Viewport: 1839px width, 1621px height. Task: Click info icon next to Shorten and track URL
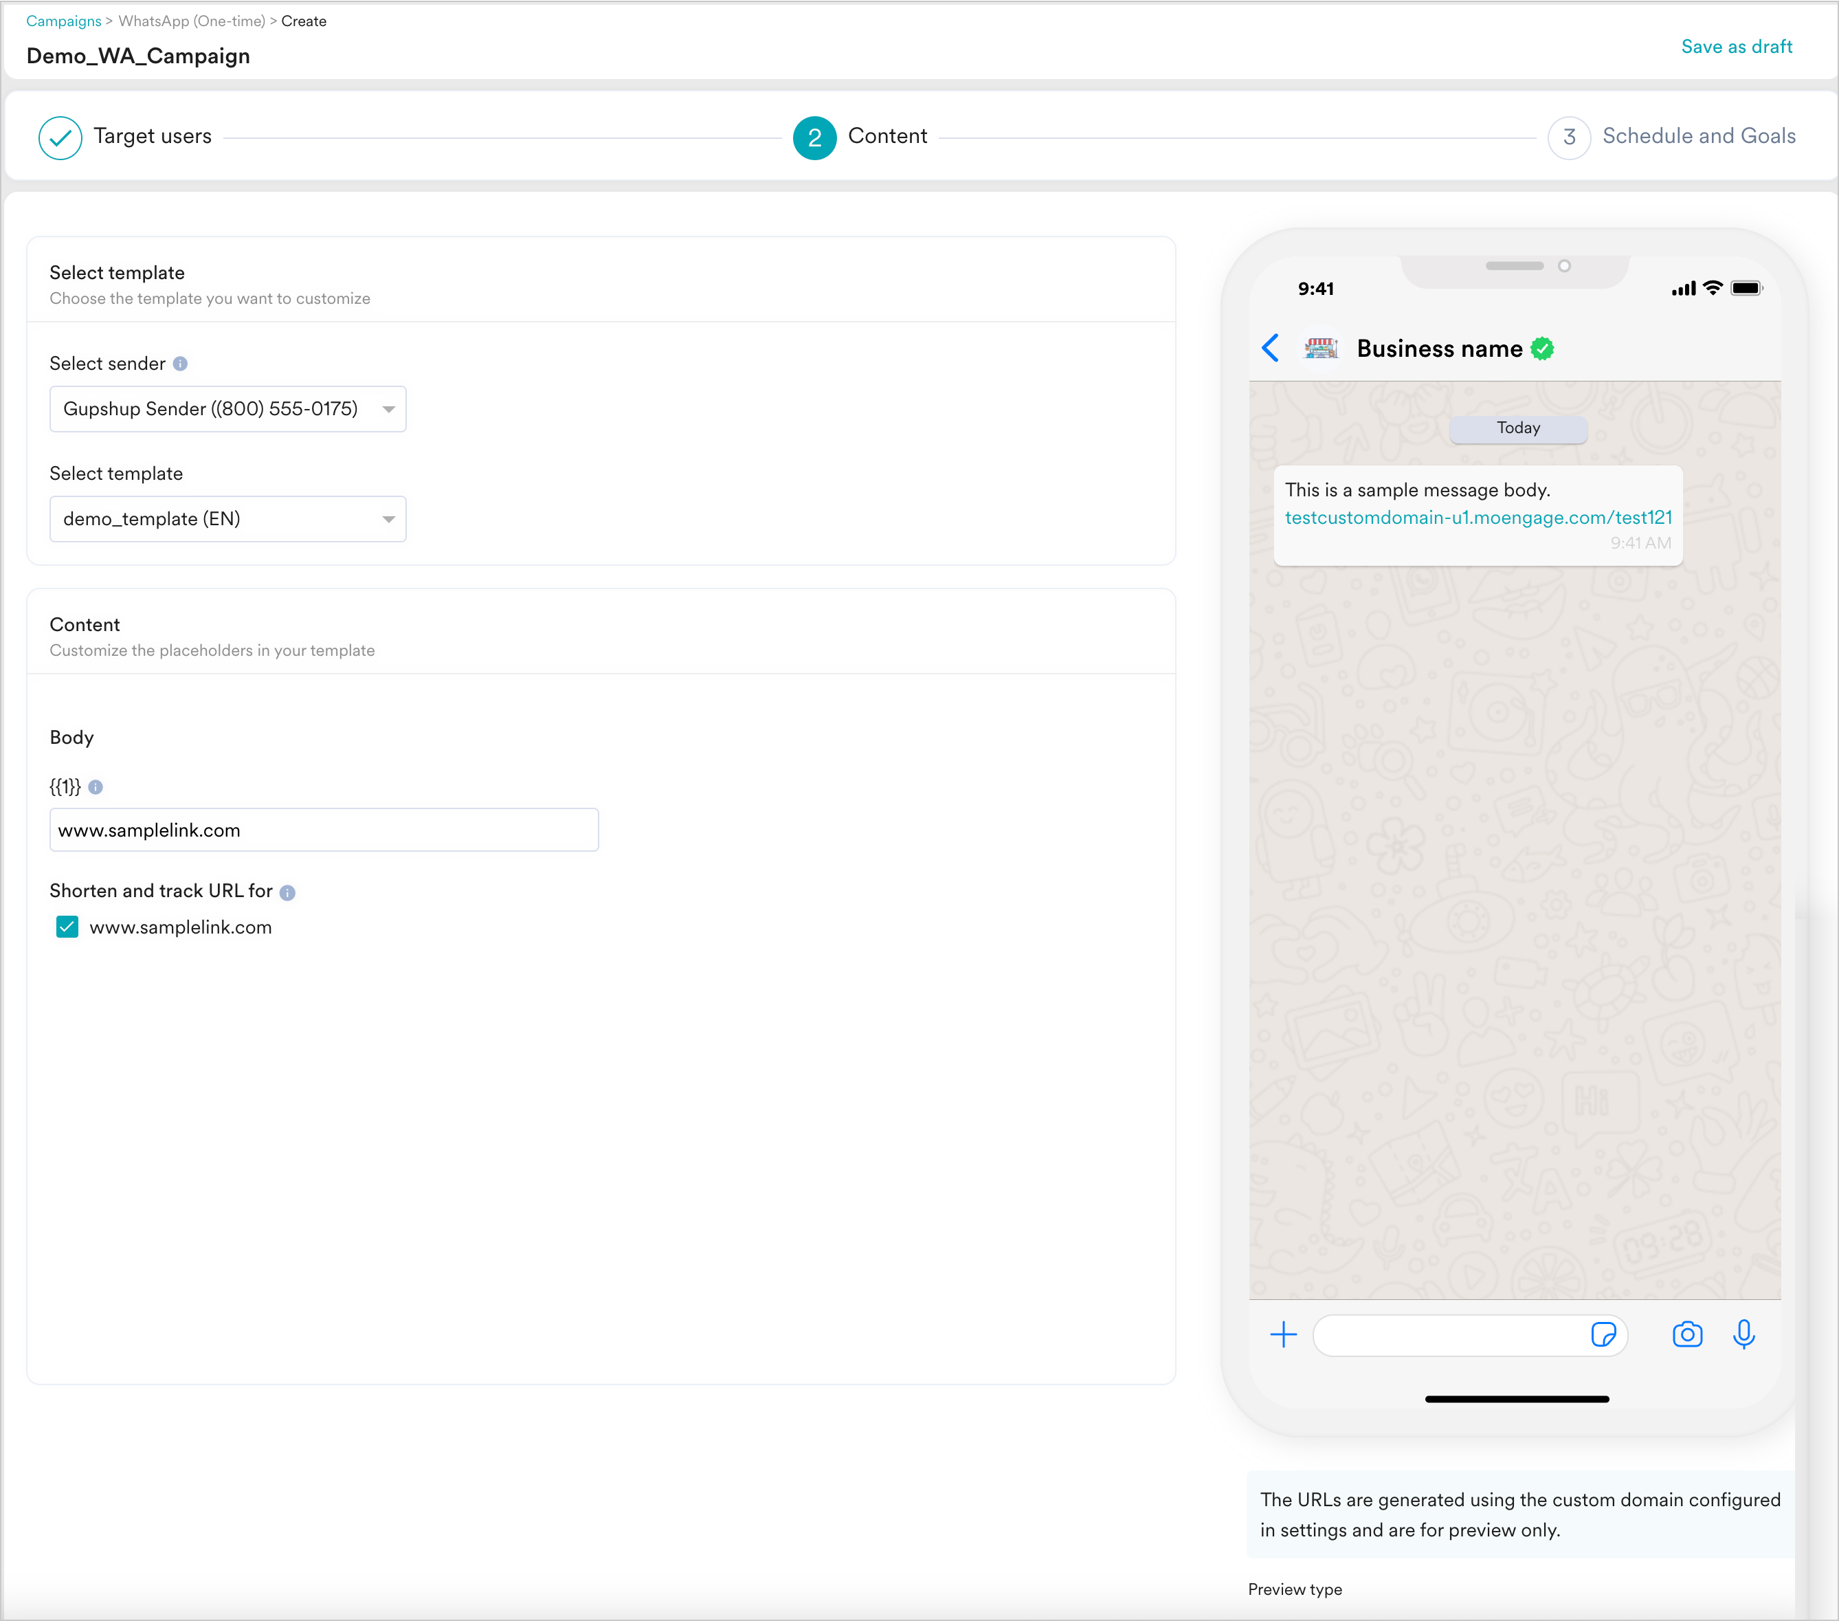287,892
